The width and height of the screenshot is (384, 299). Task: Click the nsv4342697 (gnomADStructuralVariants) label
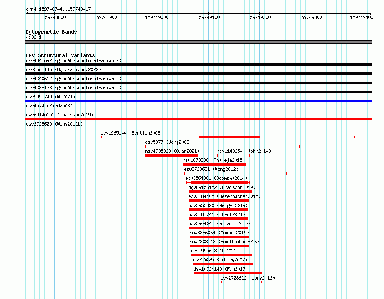(74, 60)
